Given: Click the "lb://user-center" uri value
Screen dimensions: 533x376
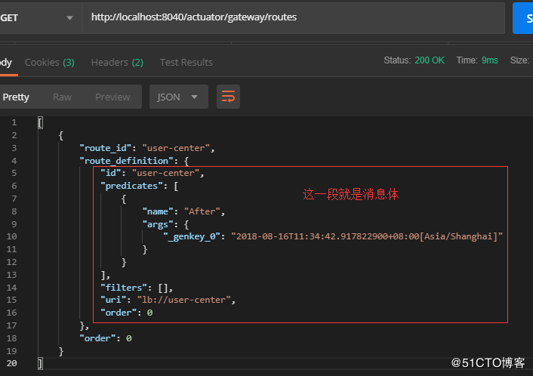Looking at the screenshot, I should coord(184,300).
